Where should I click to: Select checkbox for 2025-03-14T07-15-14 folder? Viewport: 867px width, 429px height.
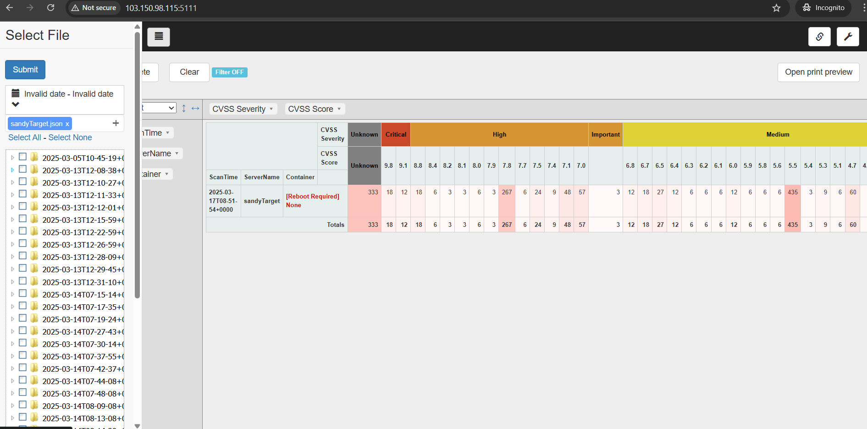(22, 294)
